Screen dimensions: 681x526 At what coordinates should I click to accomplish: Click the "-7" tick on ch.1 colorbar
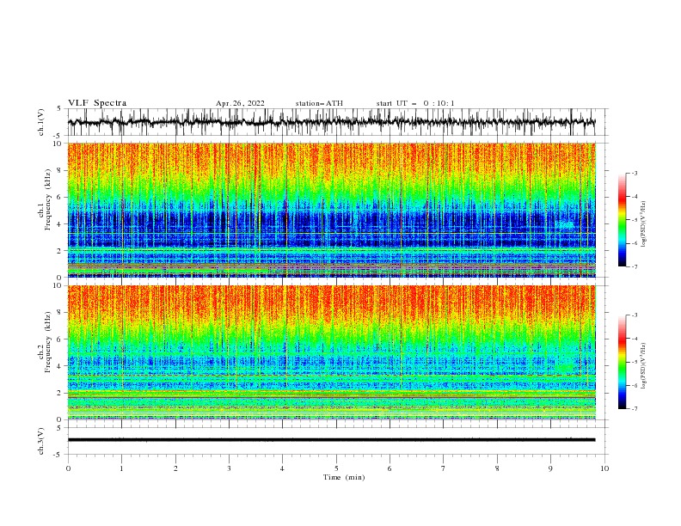[635, 266]
